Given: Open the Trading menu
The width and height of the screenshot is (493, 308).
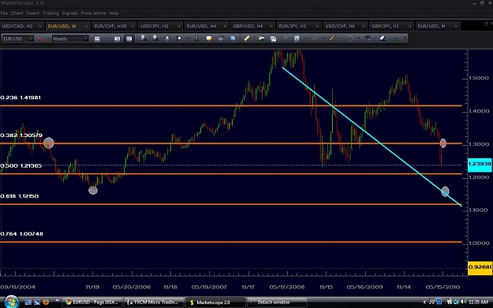Looking at the screenshot, I should [50, 13].
